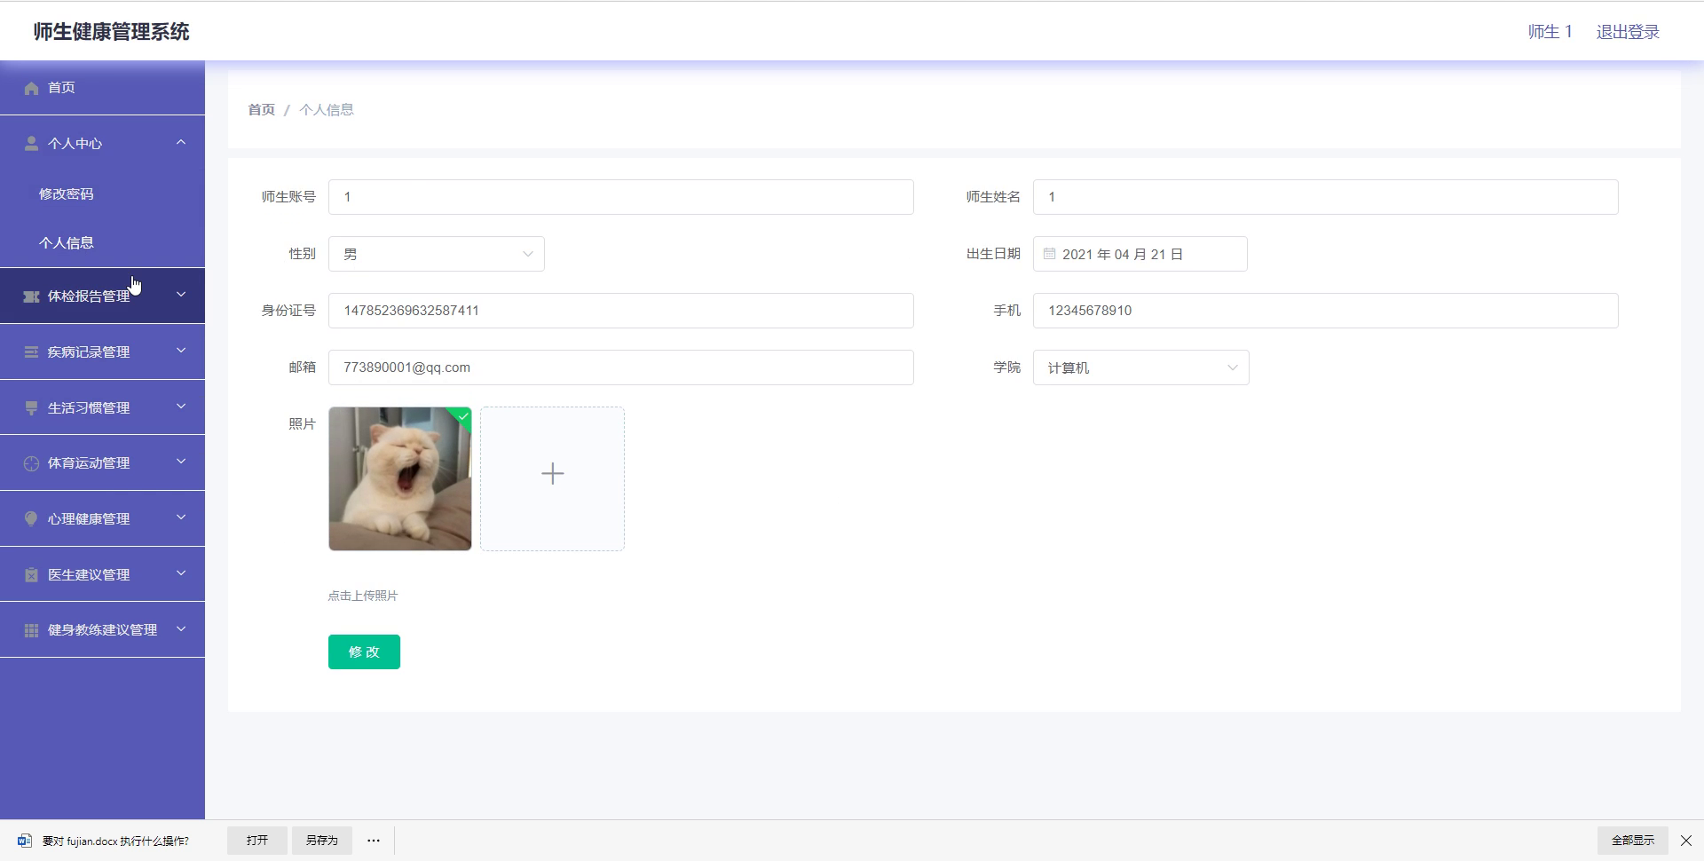Collapse the 个人中心 menu chevron
This screenshot has width=1704, height=861.
point(181,142)
